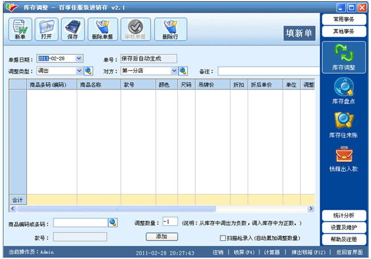Click the 备注 input field
This screenshot has width=371, height=259.
[x=269, y=71]
